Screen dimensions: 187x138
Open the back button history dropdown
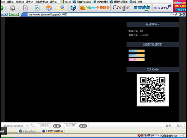click(x=5, y=8)
